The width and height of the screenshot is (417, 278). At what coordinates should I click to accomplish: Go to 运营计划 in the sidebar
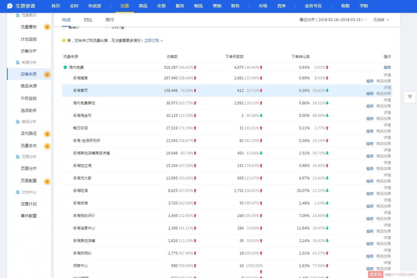(29, 204)
